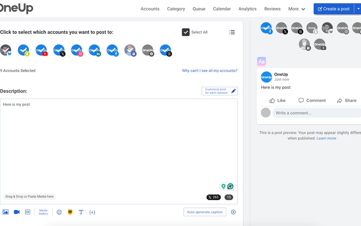The height and width of the screenshot is (226, 361).
Task: Click Like on the preview post
Action: (x=277, y=100)
